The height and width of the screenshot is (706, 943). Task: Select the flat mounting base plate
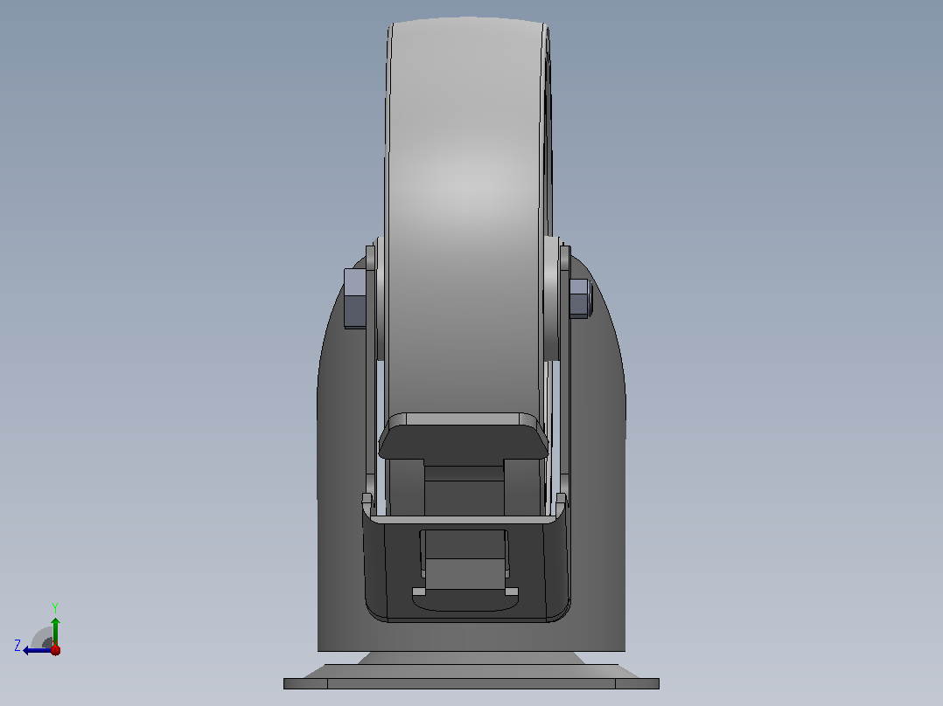(471, 683)
